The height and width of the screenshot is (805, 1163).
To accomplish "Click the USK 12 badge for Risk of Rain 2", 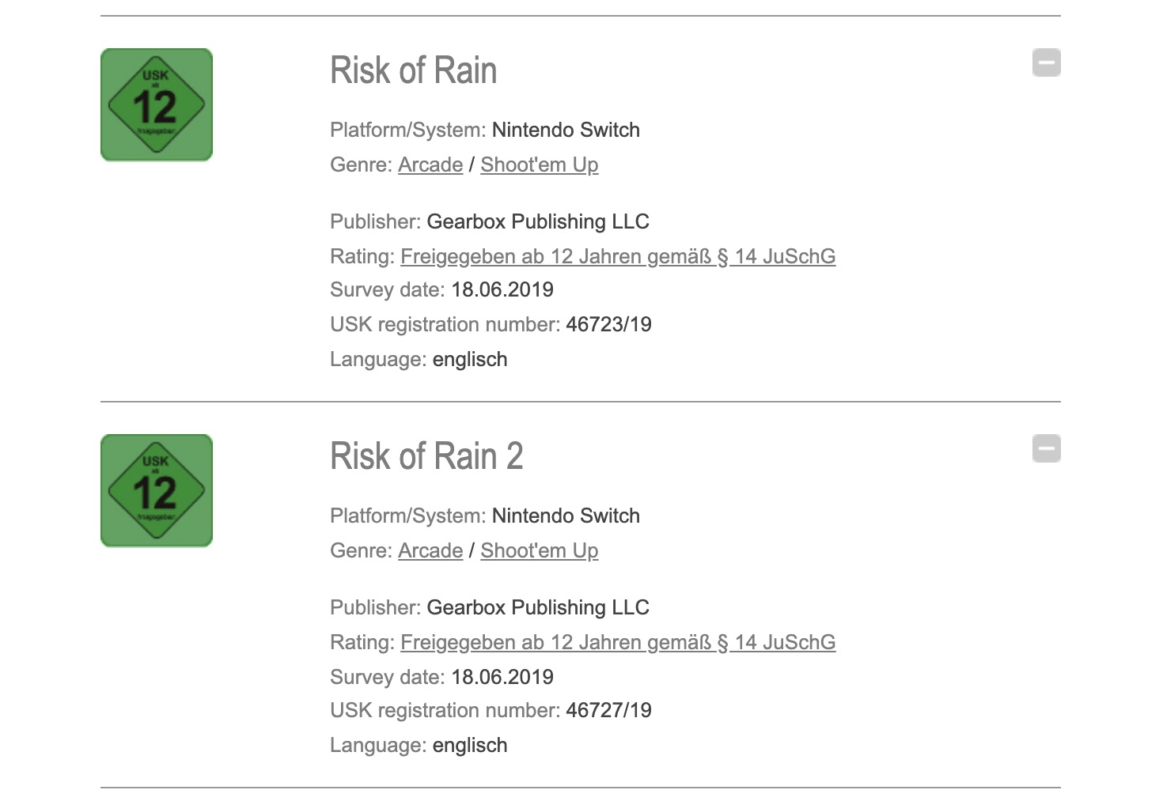I will (x=157, y=490).
